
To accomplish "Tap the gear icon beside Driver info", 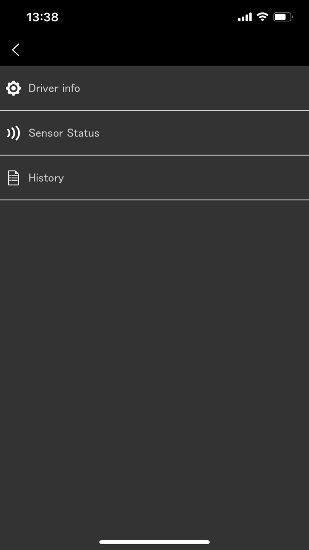I will (14, 88).
